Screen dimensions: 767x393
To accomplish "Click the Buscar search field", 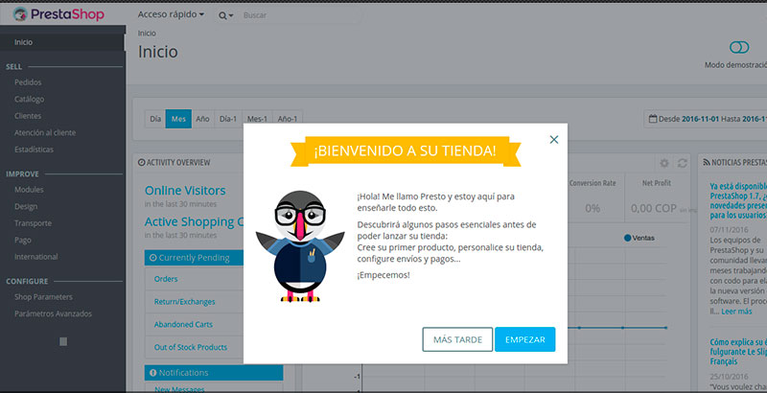I will click(301, 15).
